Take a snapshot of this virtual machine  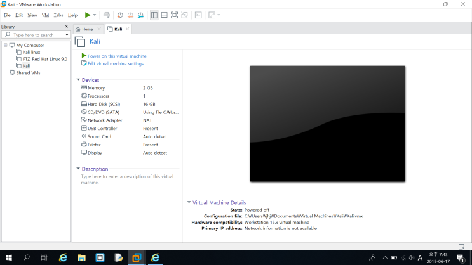pyautogui.click(x=120, y=15)
